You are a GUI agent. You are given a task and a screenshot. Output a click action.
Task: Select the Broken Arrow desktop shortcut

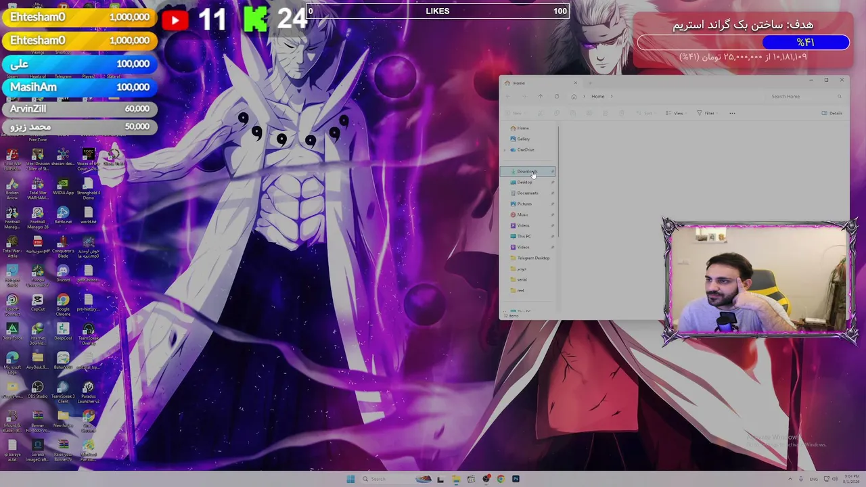pyautogui.click(x=12, y=189)
